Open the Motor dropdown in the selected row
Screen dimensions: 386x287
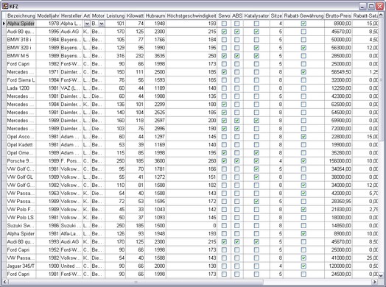click(102, 24)
